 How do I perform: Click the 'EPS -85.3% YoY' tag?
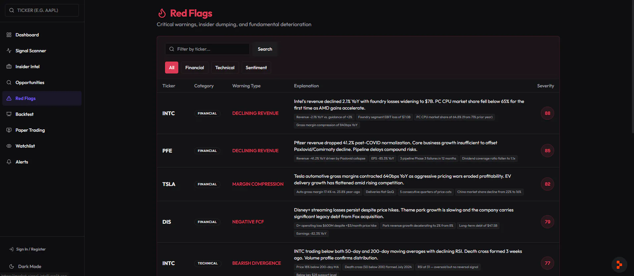pyautogui.click(x=382, y=159)
